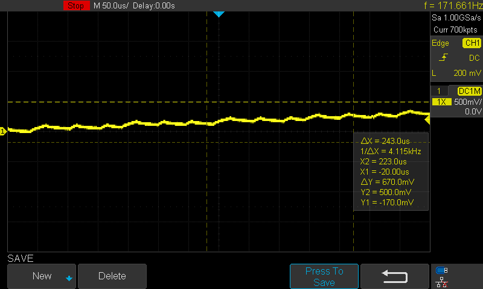Select the channel 1 number box
Image resolution: width=483 pixels, height=289 pixels.
pos(439,91)
